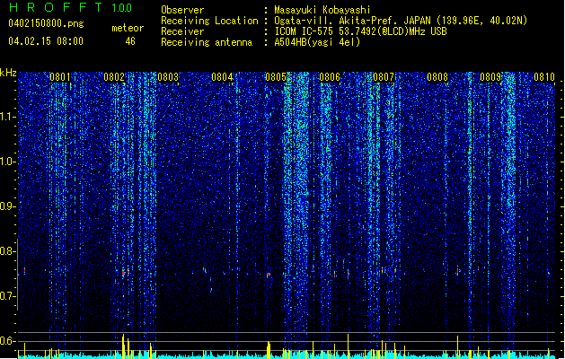Click the kHz axis unit label

click(x=8, y=73)
